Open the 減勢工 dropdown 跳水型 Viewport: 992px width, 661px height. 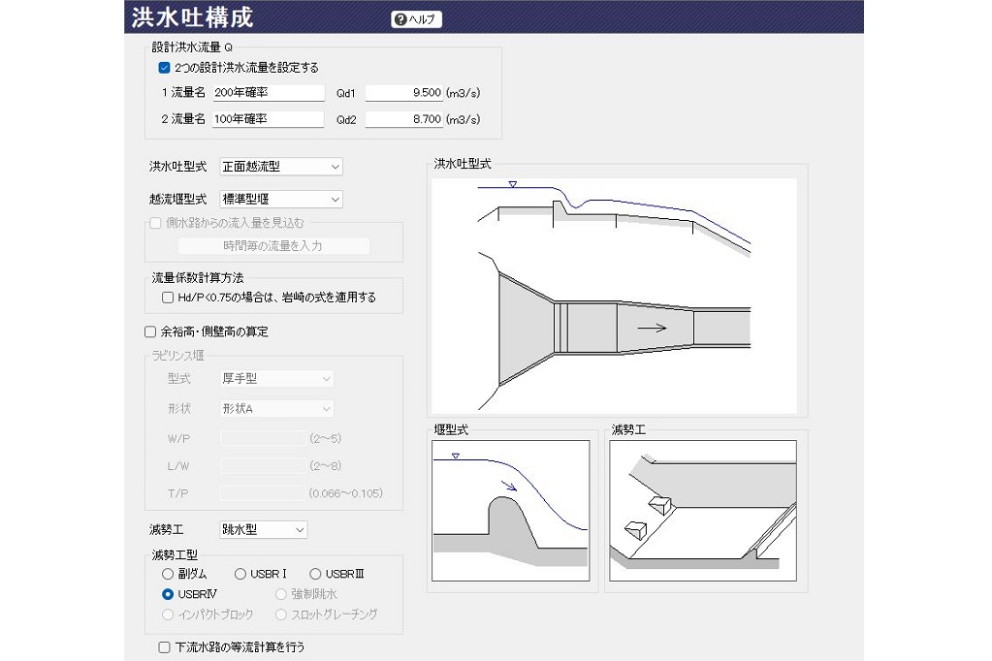click(x=264, y=529)
